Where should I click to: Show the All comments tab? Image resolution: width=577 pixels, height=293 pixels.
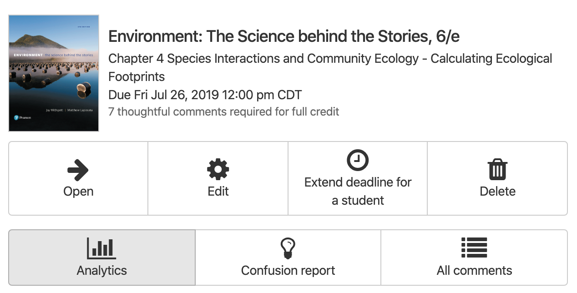(474, 258)
